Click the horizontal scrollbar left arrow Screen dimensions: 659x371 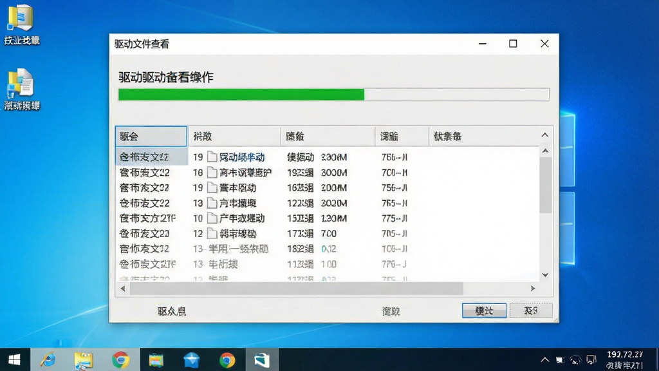tap(123, 289)
